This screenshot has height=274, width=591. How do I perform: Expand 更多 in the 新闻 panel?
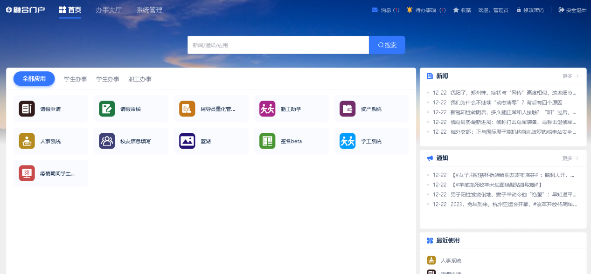570,76
